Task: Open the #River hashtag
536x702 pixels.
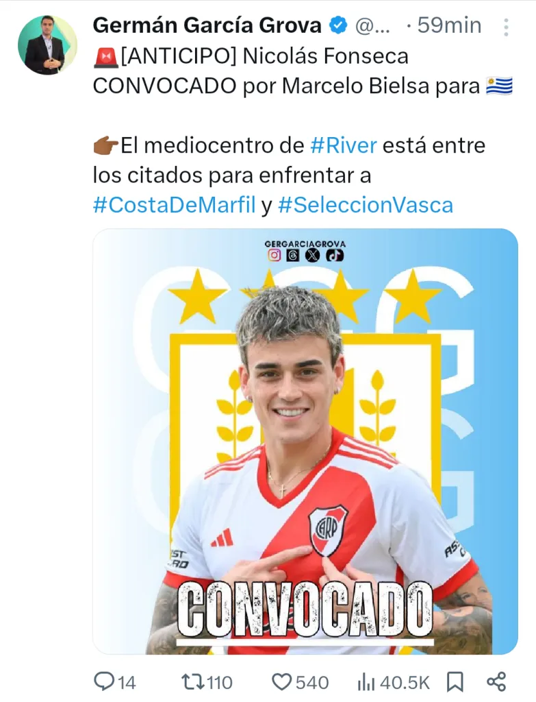Action: coord(344,145)
